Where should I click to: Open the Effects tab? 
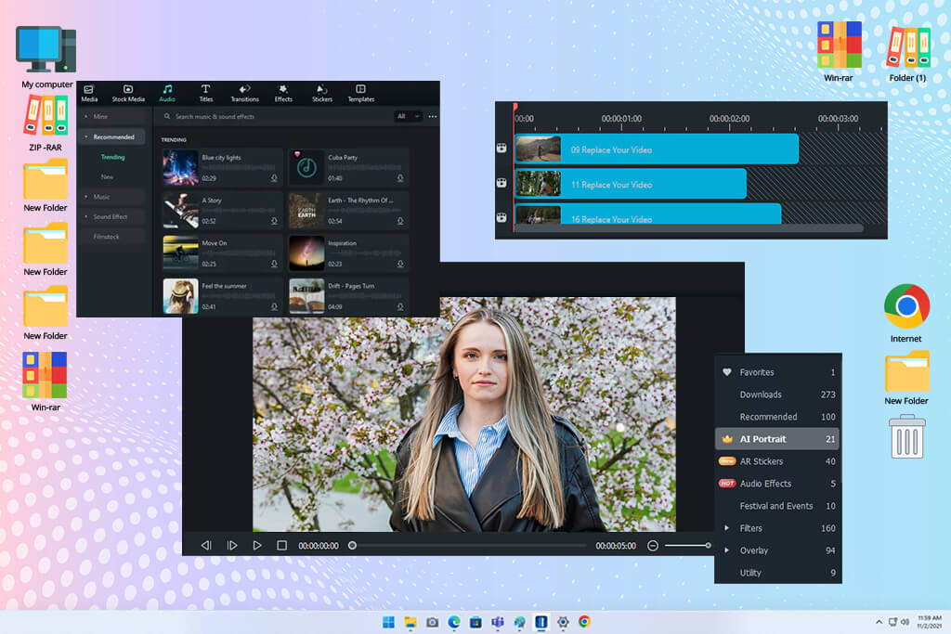283,94
